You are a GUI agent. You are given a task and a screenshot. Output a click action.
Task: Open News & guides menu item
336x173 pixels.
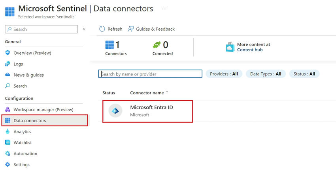point(28,75)
